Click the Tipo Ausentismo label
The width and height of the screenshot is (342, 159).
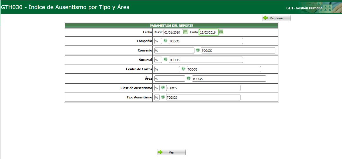coord(139,97)
